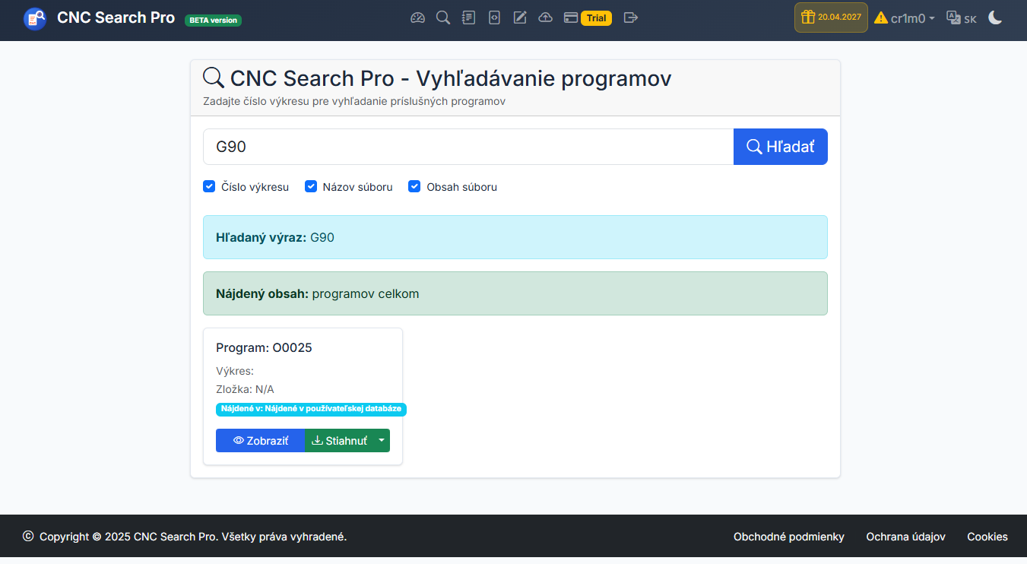Click the magnifier icon in top navbar

pyautogui.click(x=442, y=17)
